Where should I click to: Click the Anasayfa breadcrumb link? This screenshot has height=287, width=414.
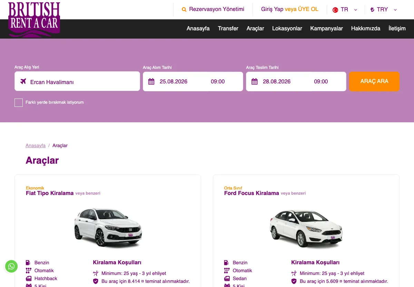click(36, 145)
